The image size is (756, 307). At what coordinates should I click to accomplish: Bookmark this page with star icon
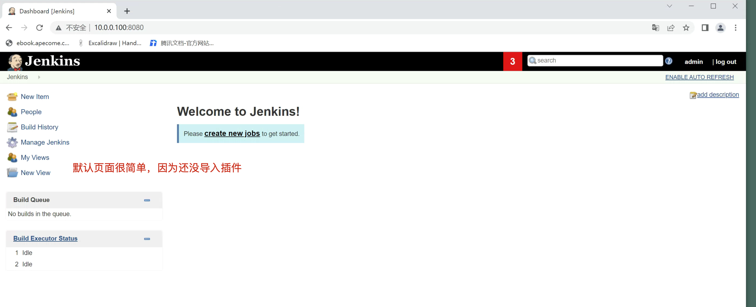[686, 27]
